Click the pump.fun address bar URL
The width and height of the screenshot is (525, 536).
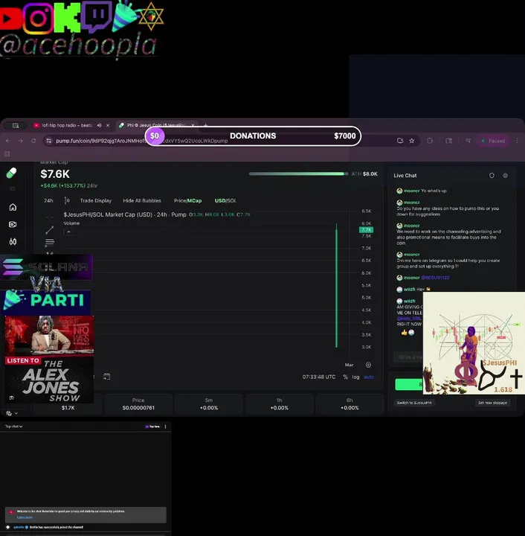[x=142, y=141]
